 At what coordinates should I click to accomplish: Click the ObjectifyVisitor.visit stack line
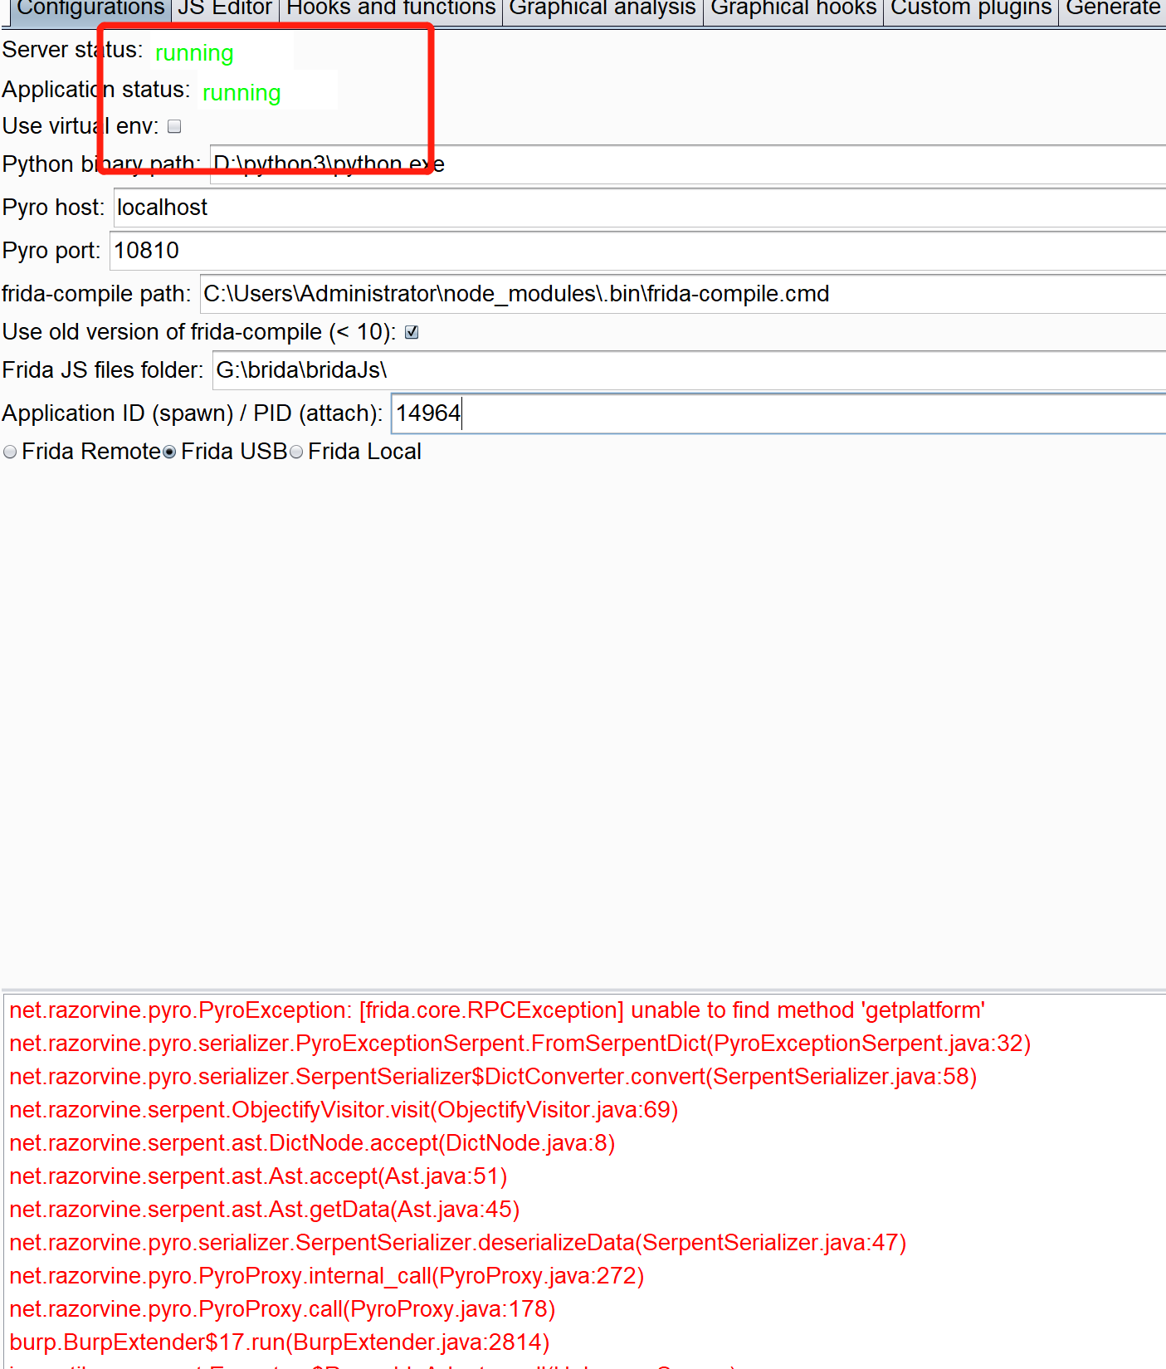point(344,1110)
